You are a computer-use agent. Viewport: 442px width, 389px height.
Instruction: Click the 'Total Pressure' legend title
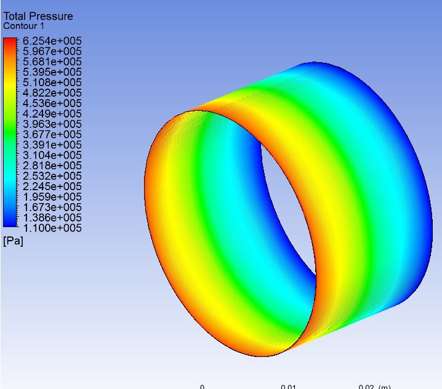38,17
